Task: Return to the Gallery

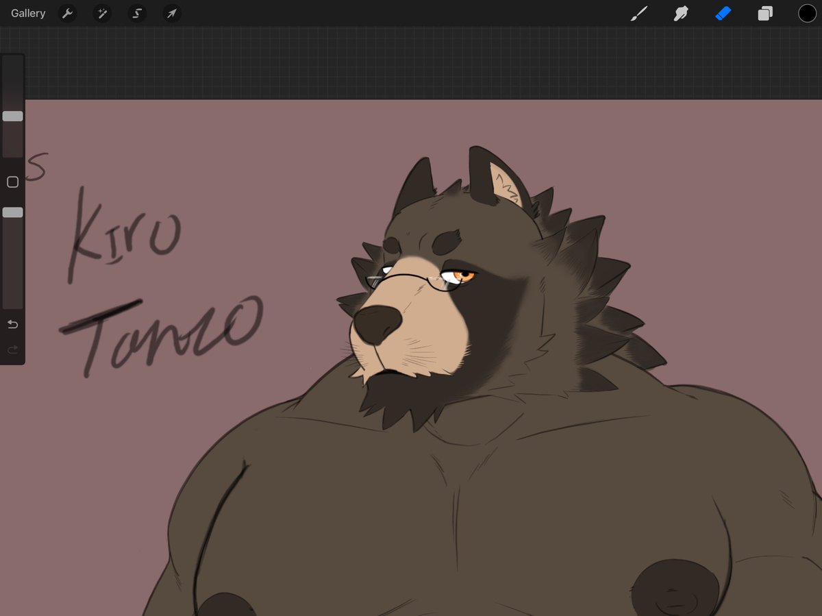Action: pos(27,13)
